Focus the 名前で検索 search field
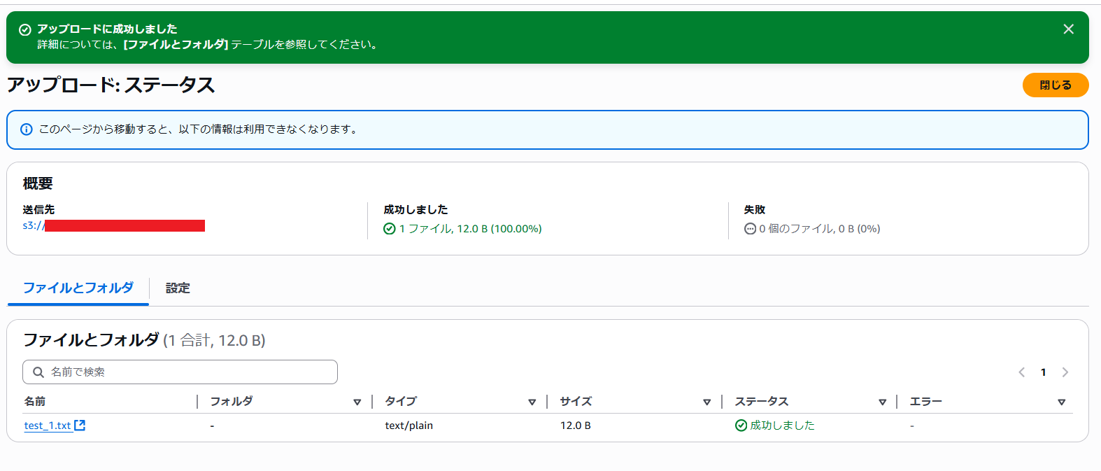Image resolution: width=1101 pixels, height=471 pixels. pos(180,372)
